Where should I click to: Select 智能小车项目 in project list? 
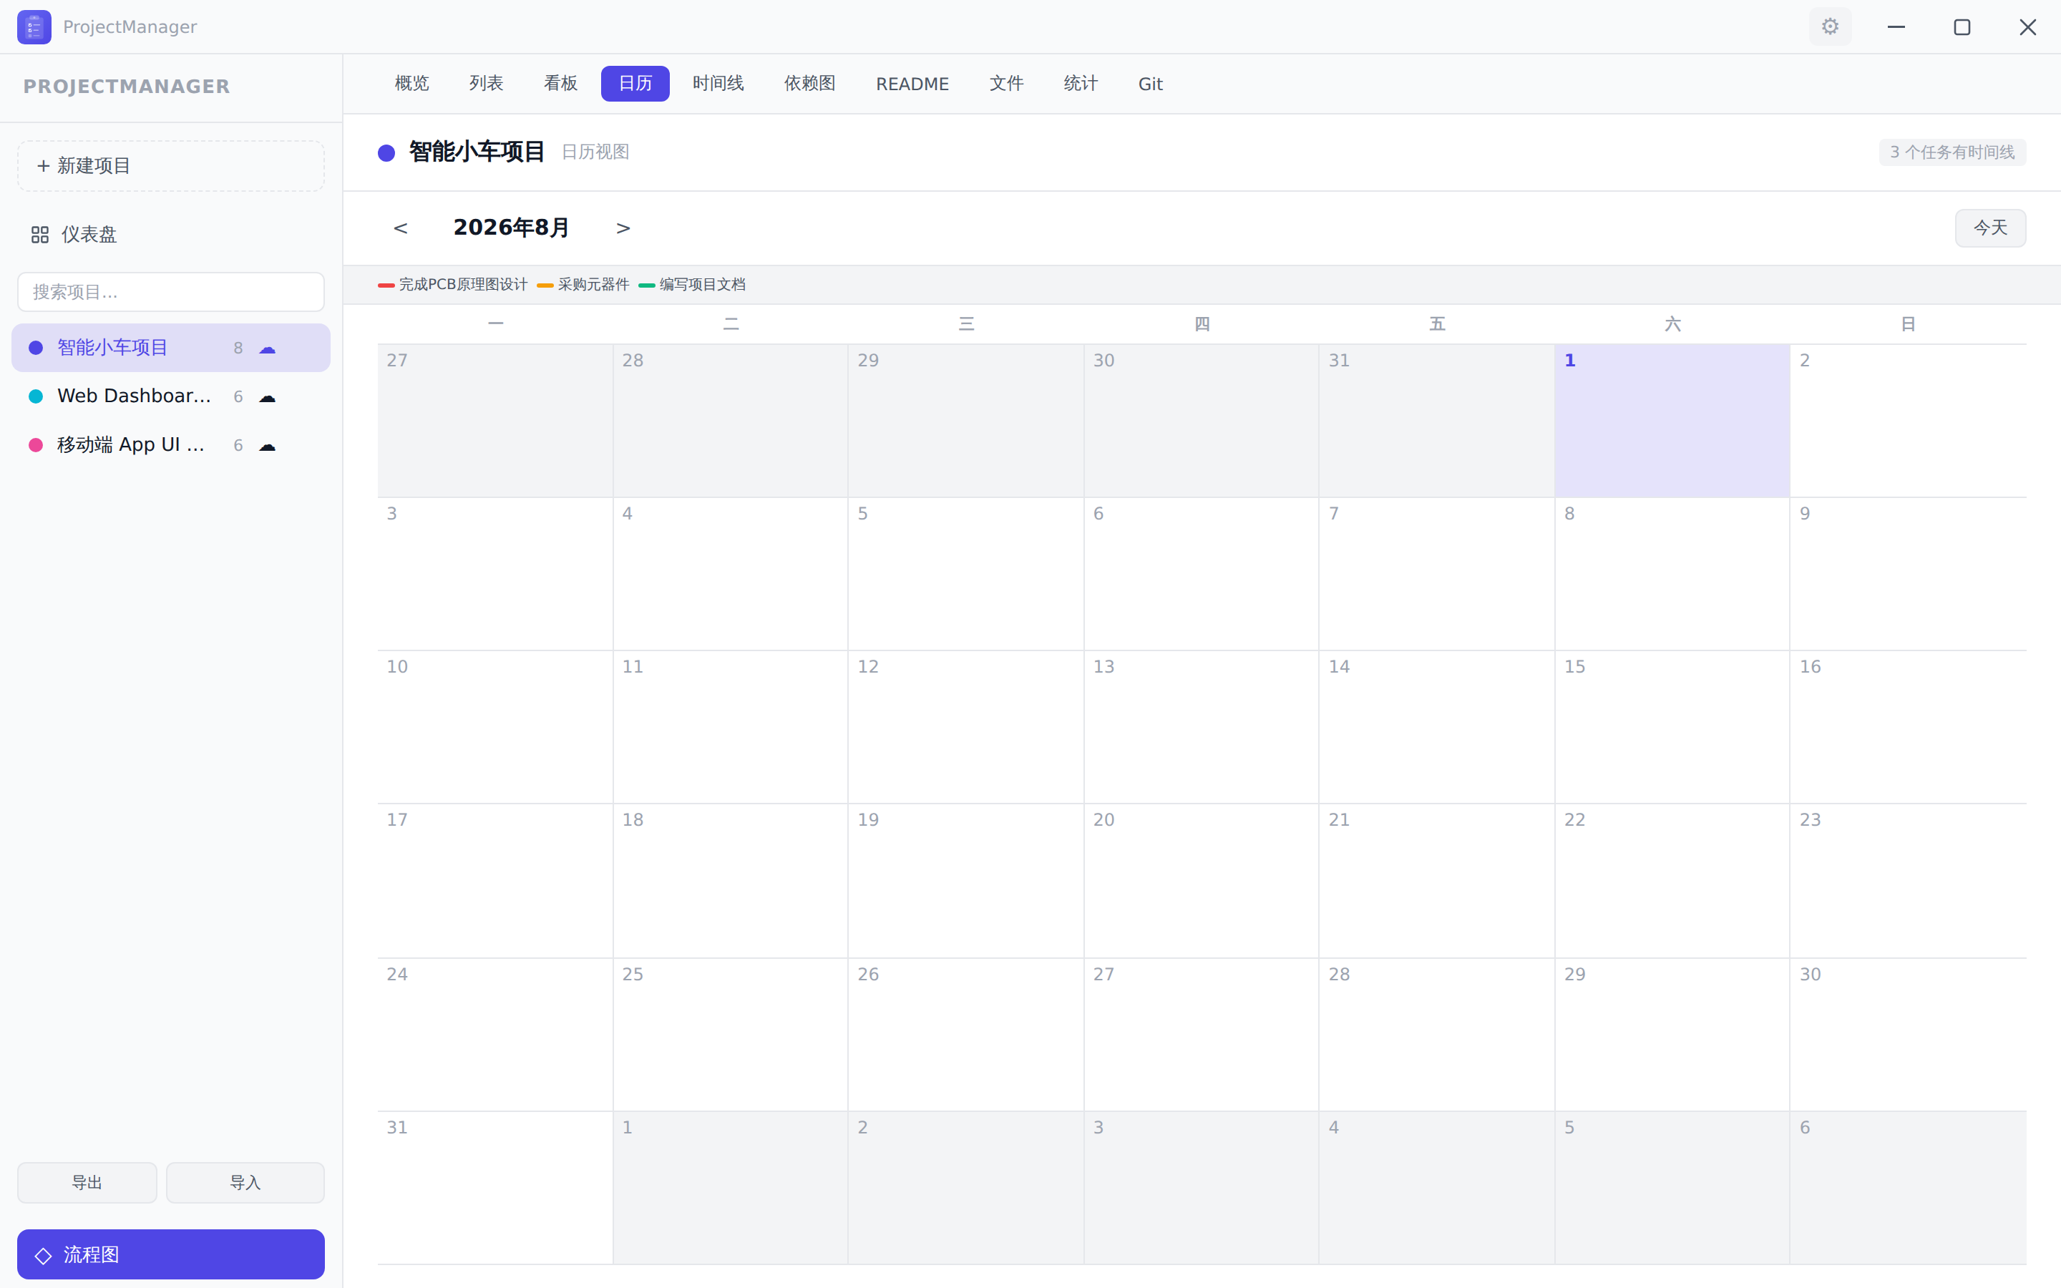171,348
